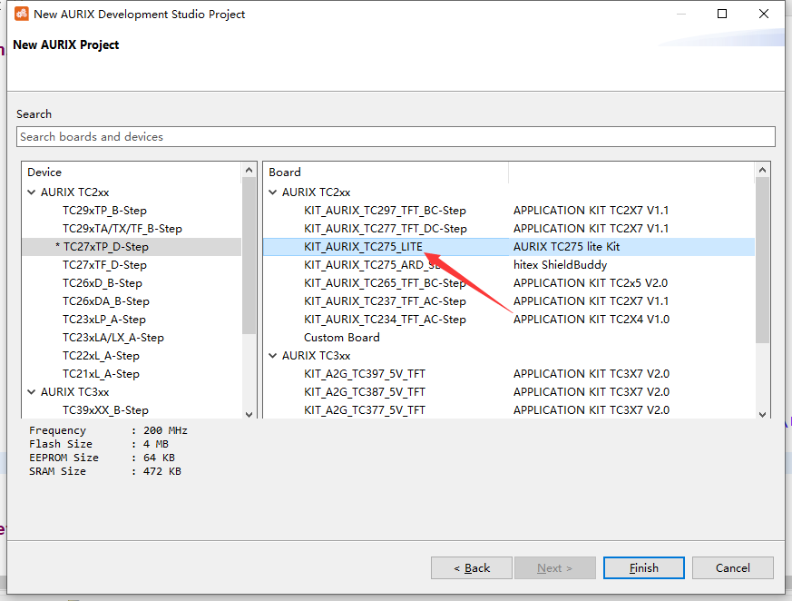Select board KIT_A2G_TC387_5V_TFT

click(365, 392)
